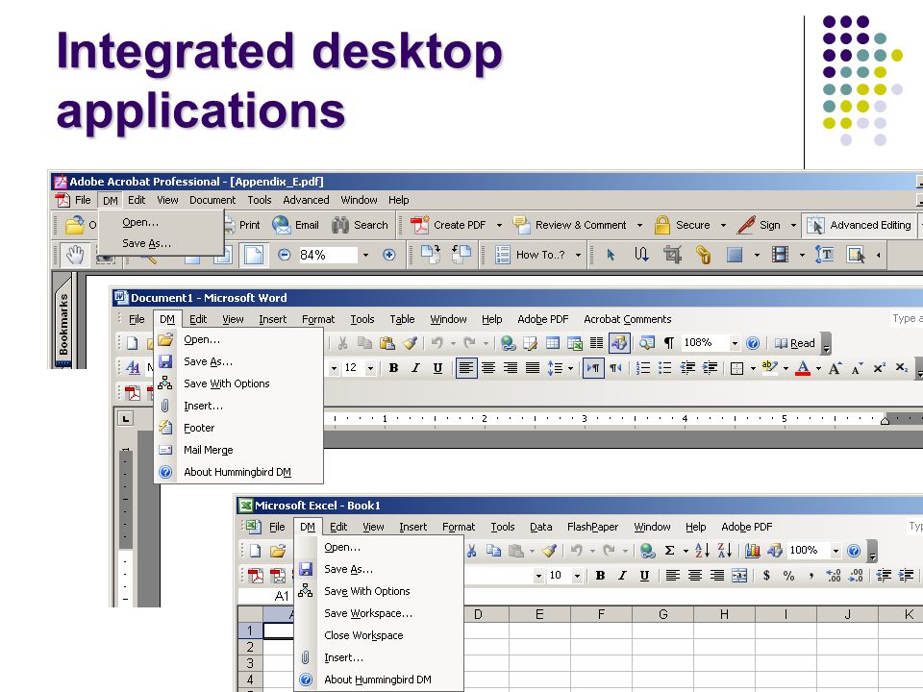Choose Save With Options in Word DM menu
The width and height of the screenshot is (923, 692).
click(x=238, y=383)
